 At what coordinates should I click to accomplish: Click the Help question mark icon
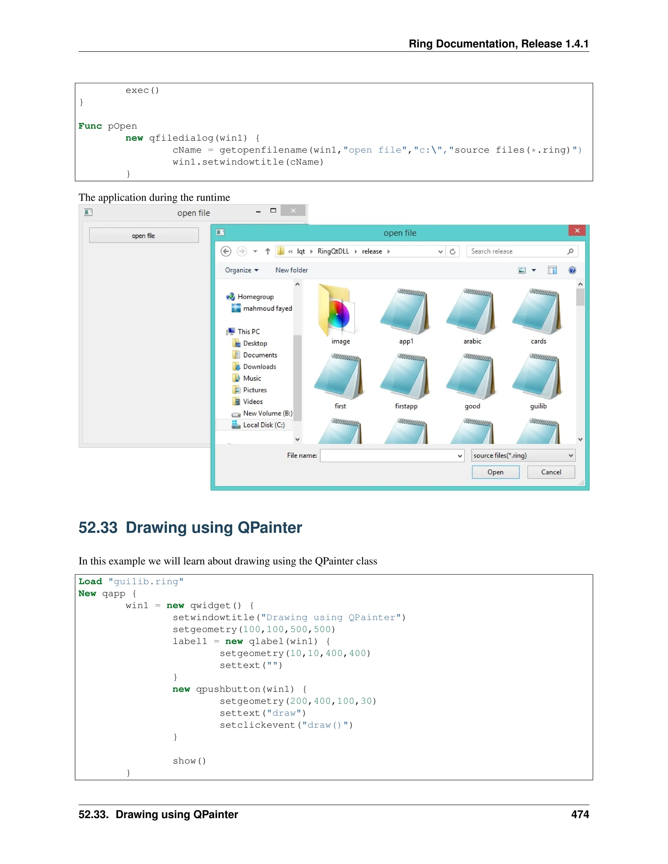[x=572, y=270]
